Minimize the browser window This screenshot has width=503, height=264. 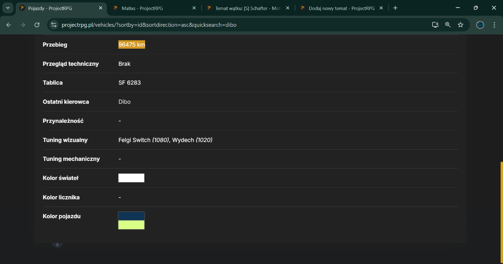[458, 8]
